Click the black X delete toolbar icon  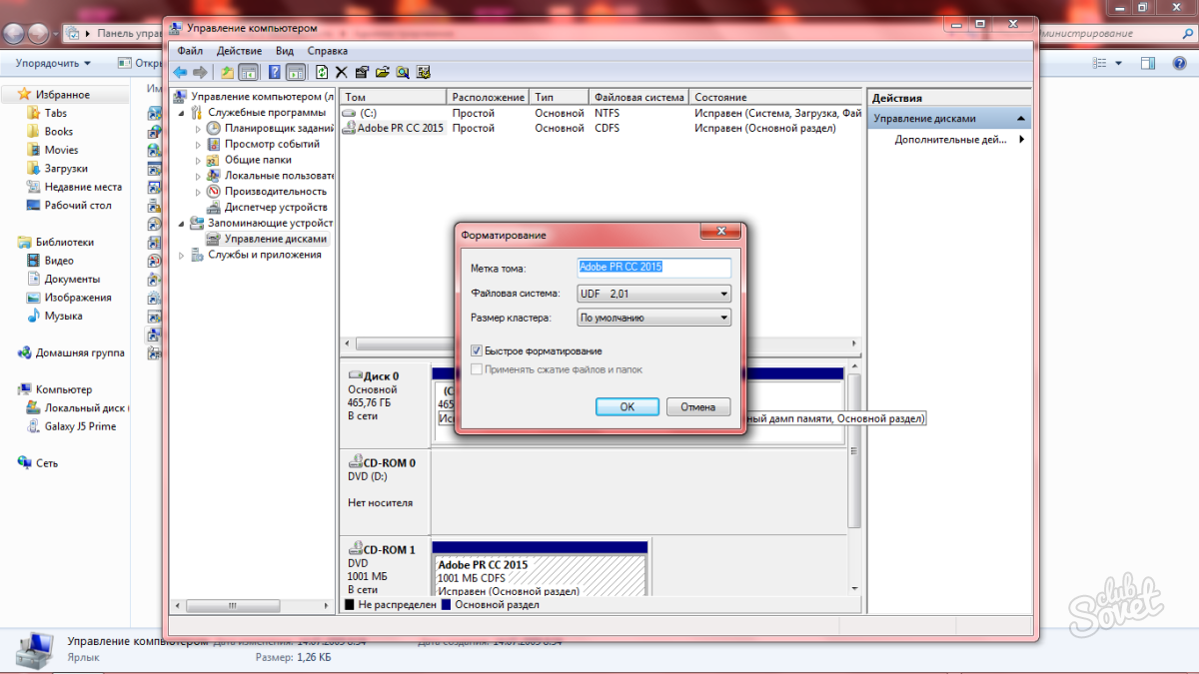click(342, 72)
